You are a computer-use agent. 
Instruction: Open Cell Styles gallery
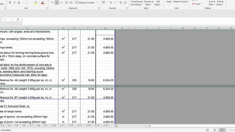tap(158, 3)
